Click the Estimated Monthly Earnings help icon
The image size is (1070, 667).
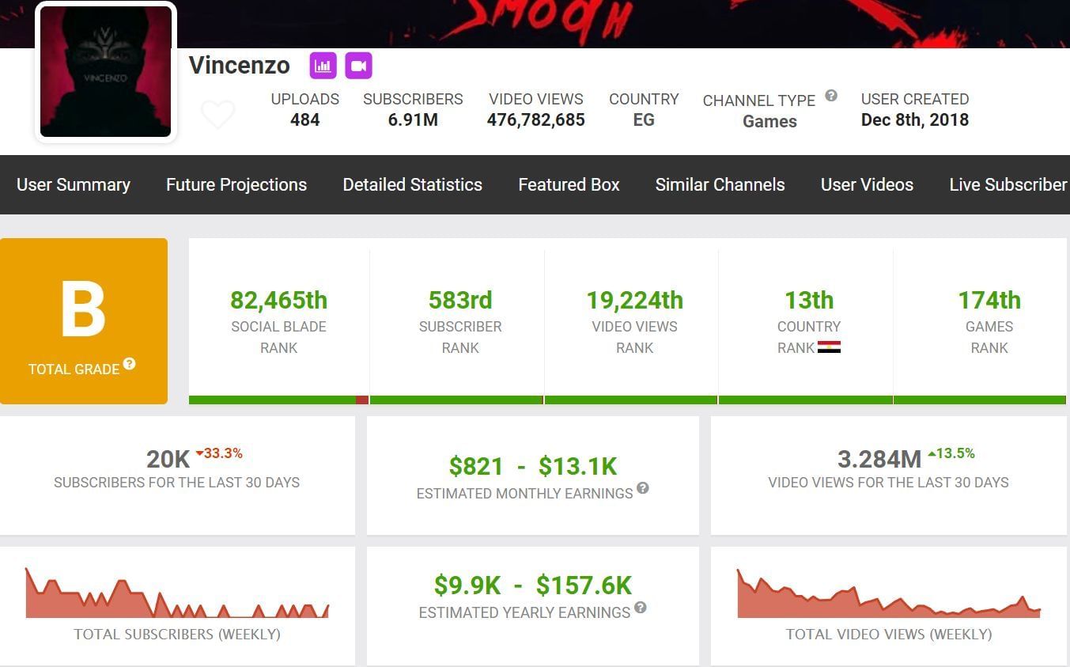[643, 488]
